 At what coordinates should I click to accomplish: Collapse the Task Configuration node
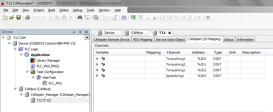click(27, 71)
